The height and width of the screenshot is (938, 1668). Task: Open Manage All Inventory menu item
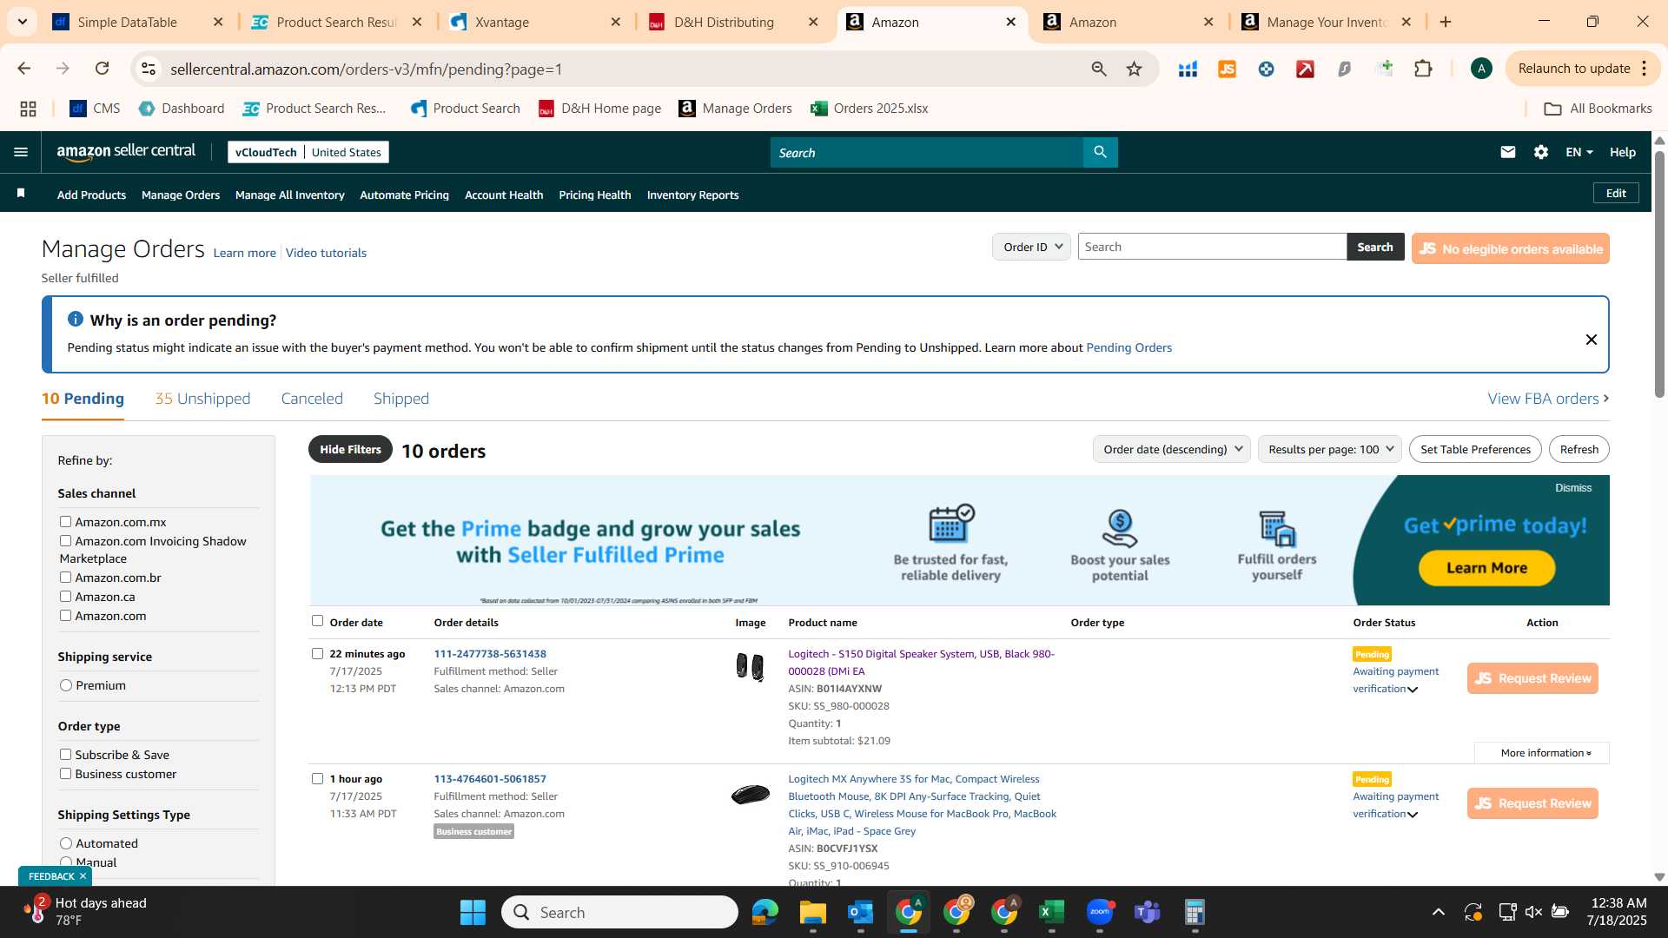coord(289,195)
